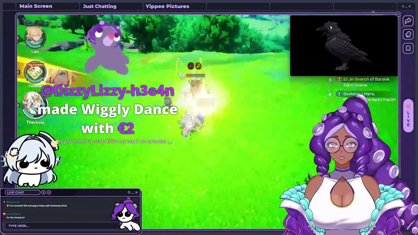The image size is (418, 235).
Task: Click the Seeking a Hero quest entry
Action: pos(358,94)
